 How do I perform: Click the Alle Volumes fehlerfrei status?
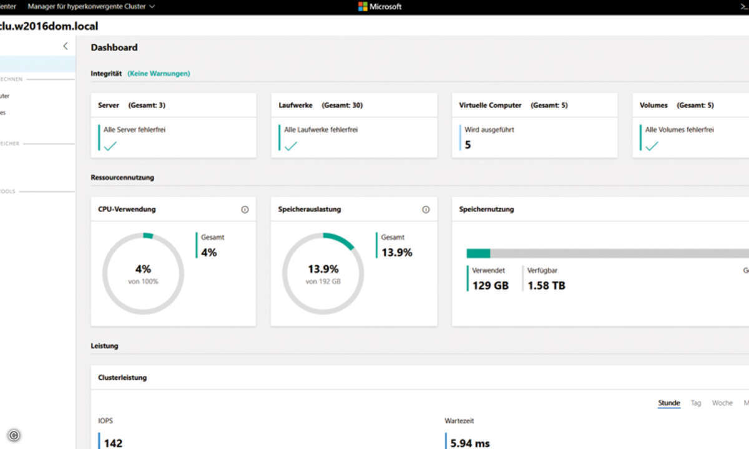click(x=679, y=130)
